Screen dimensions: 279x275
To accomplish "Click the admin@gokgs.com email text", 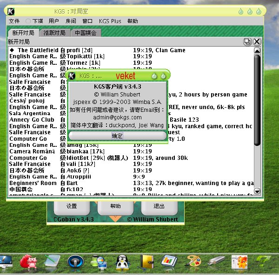I will click(117, 117).
